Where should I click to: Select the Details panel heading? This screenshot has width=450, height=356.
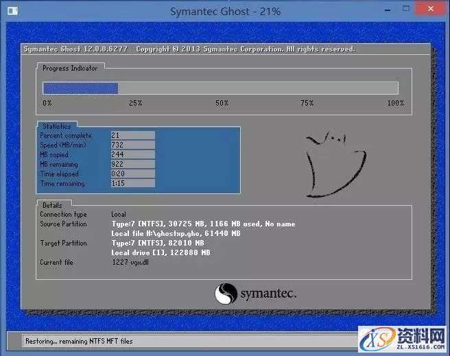52,204
